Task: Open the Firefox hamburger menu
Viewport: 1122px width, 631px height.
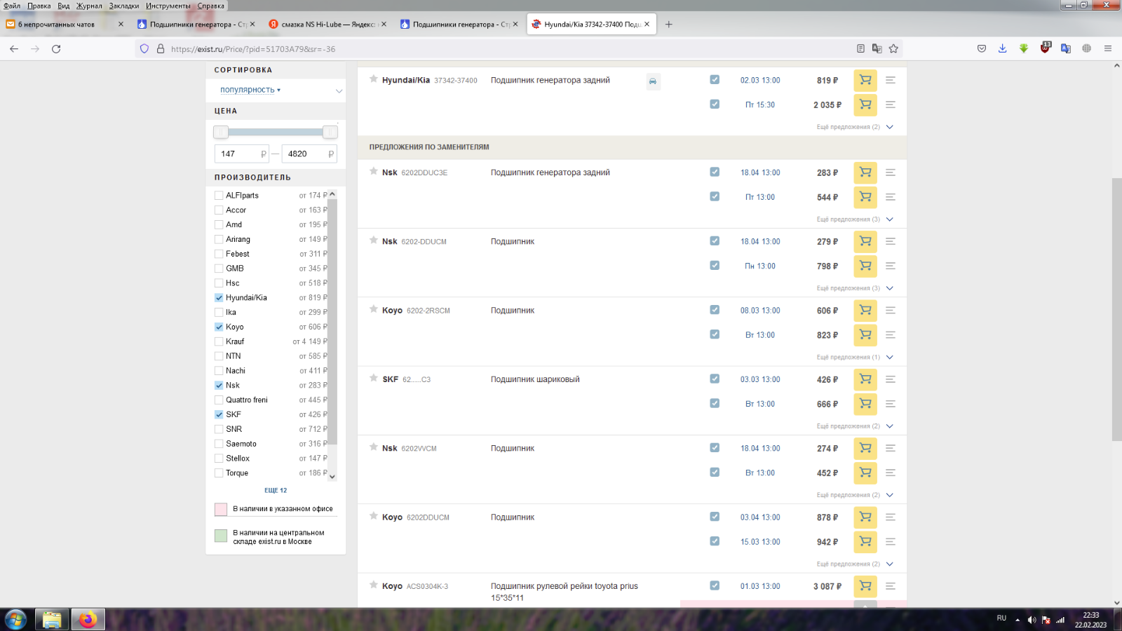Action: (x=1108, y=48)
